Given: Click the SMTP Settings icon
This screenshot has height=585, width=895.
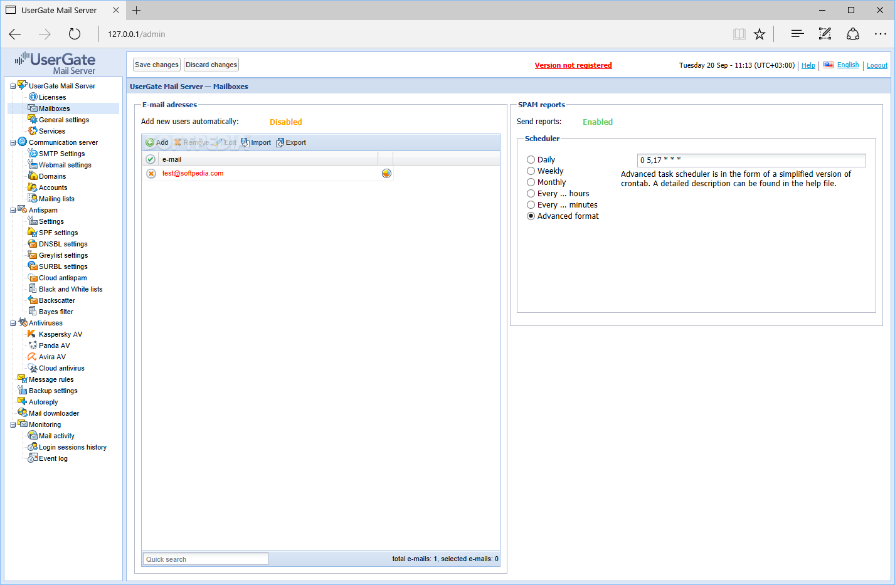Looking at the screenshot, I should point(33,153).
